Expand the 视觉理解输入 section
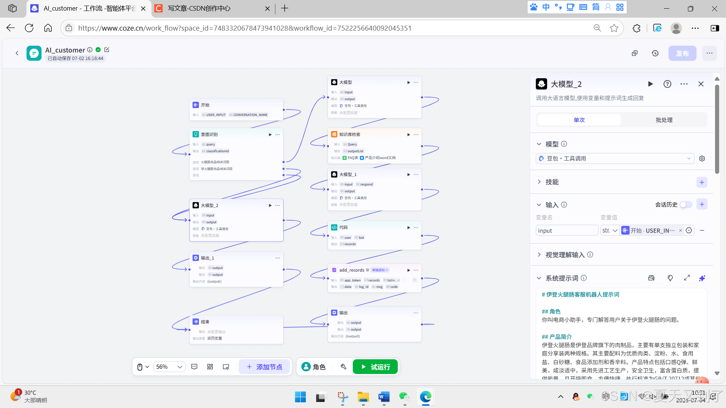The image size is (726, 408). click(565, 255)
